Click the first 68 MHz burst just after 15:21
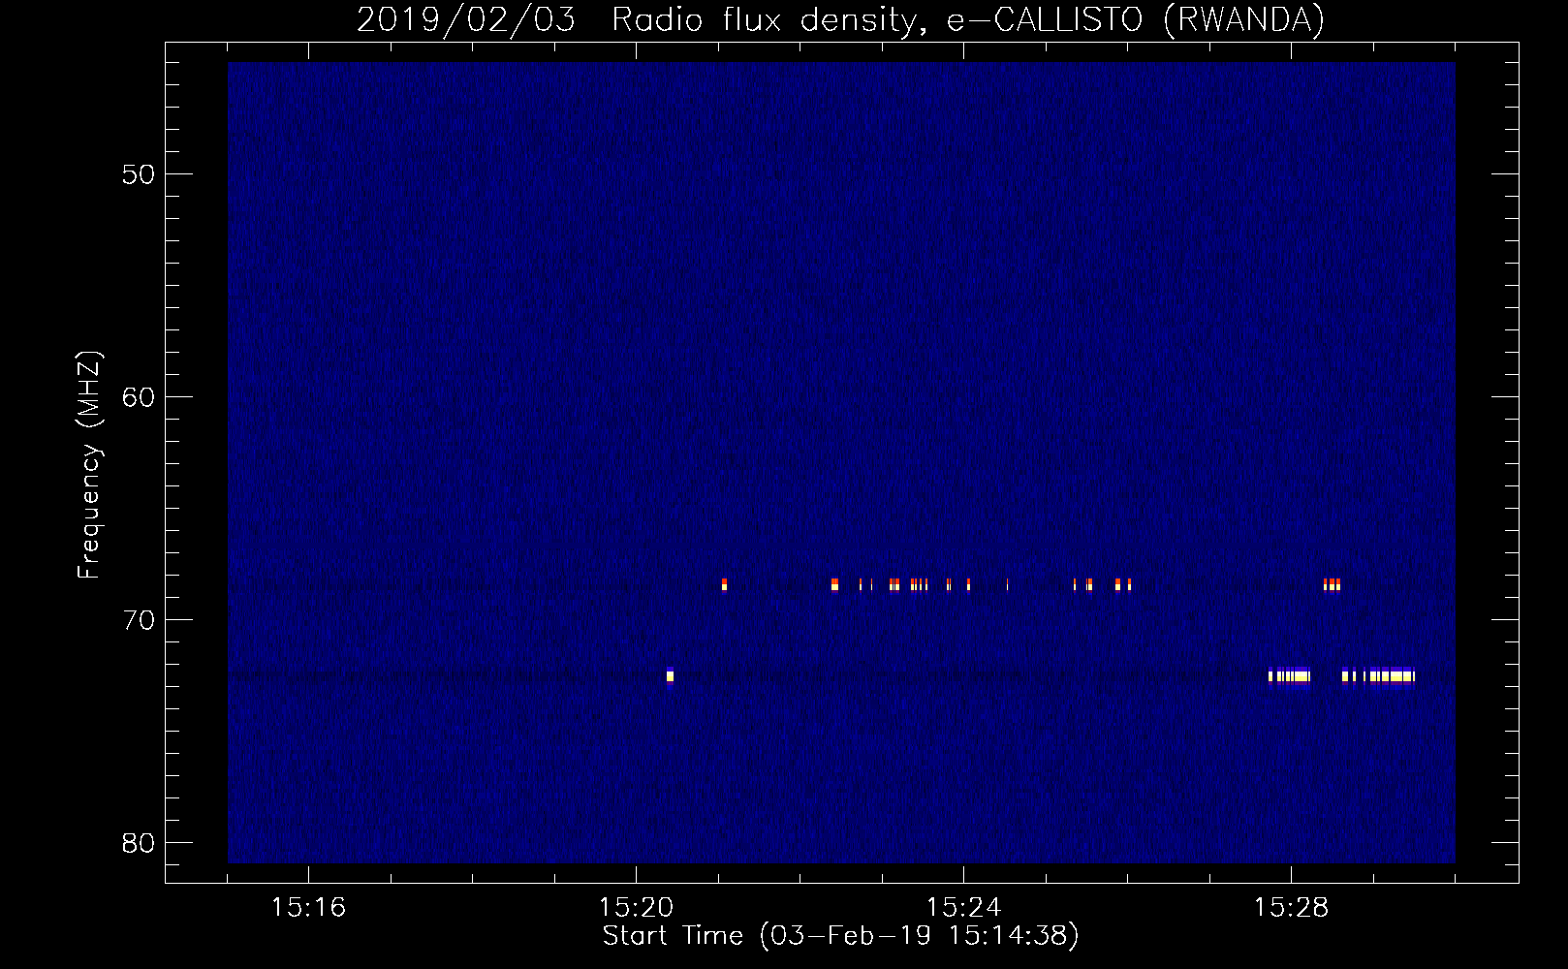Image resolution: width=1568 pixels, height=969 pixels. (724, 584)
